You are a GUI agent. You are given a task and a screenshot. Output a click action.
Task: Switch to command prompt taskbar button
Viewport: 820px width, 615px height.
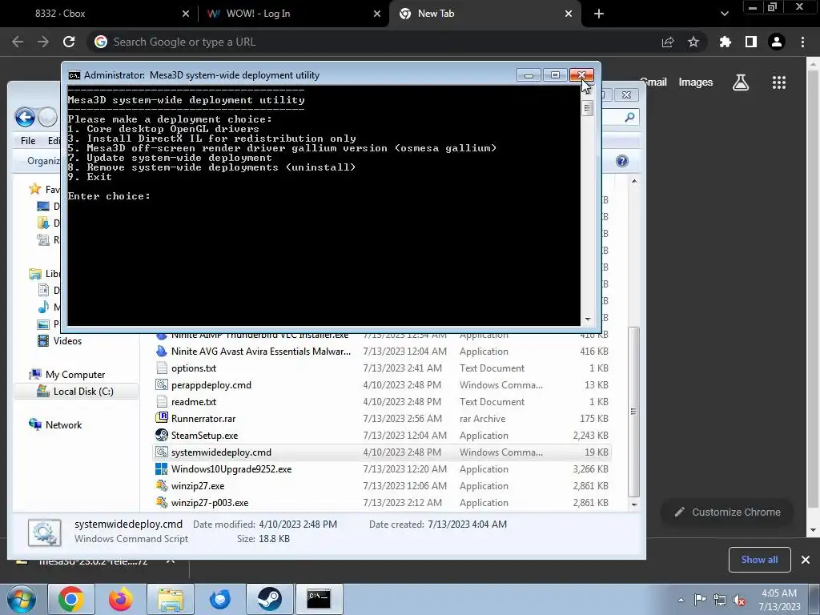pos(319,599)
